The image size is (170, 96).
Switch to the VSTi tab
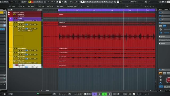click(x=160, y=9)
